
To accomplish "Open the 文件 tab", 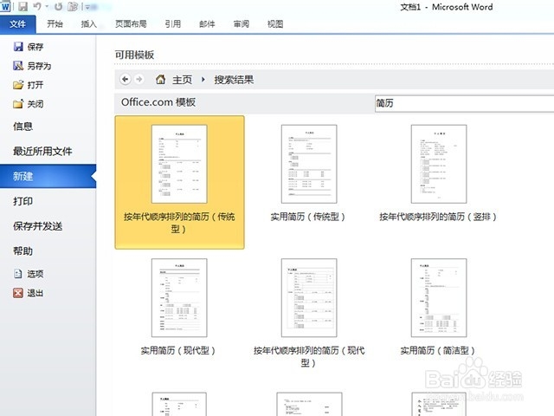I will click(17, 23).
